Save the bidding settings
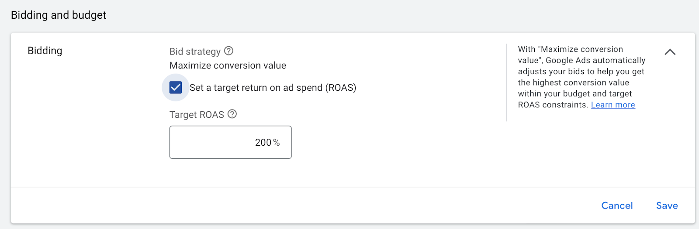This screenshot has height=229, width=699. 667,205
